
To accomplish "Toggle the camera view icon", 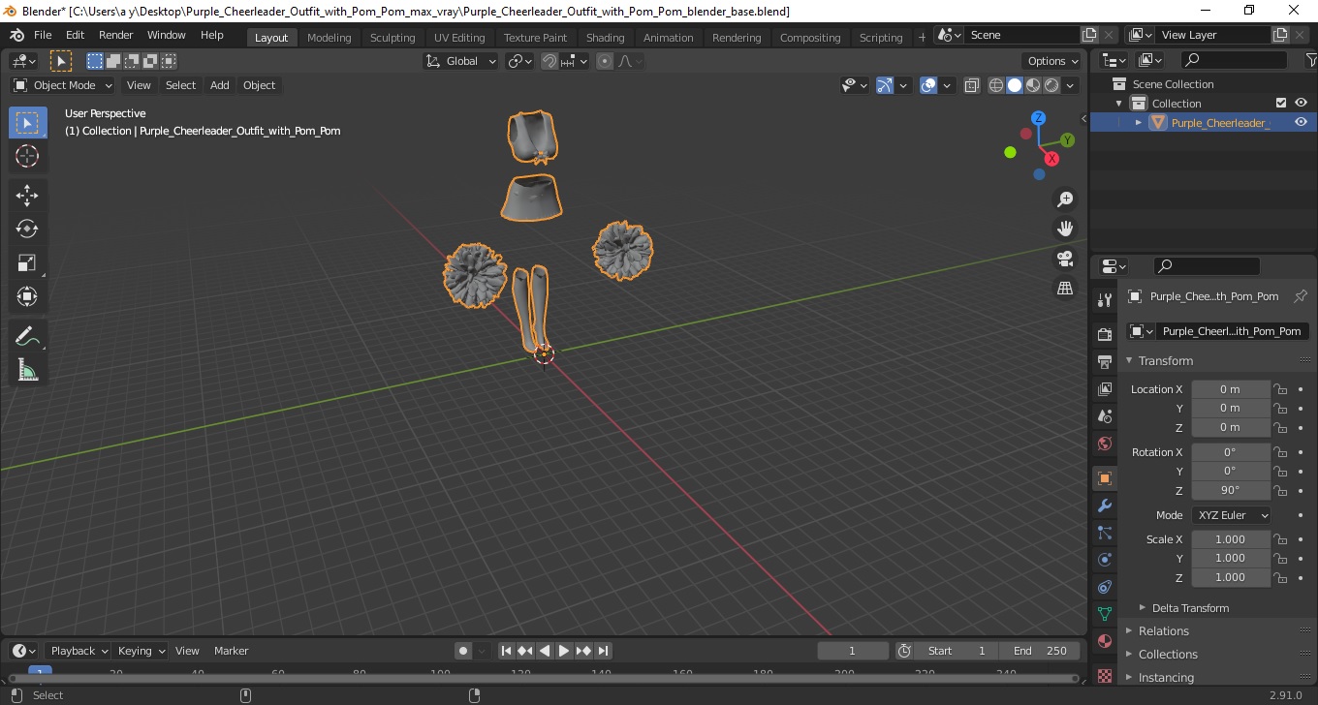I will coord(1065,259).
